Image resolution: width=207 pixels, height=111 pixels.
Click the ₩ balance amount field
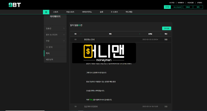click(177, 7)
